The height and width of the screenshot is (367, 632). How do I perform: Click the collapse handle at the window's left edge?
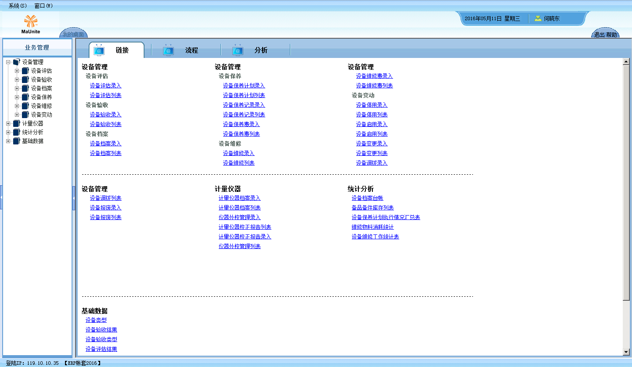1,198
